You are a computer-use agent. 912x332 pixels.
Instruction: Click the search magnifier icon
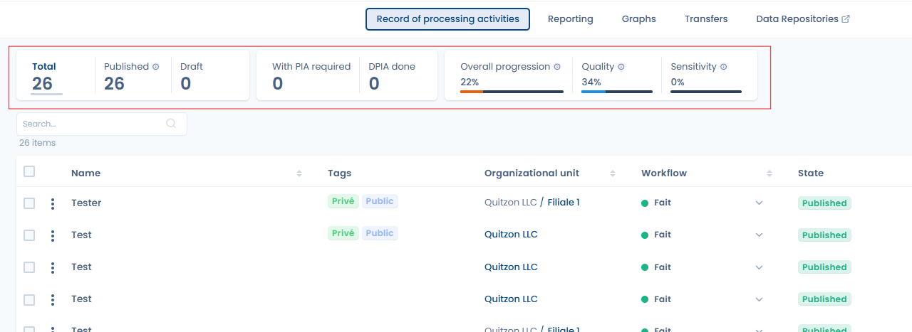coord(171,124)
